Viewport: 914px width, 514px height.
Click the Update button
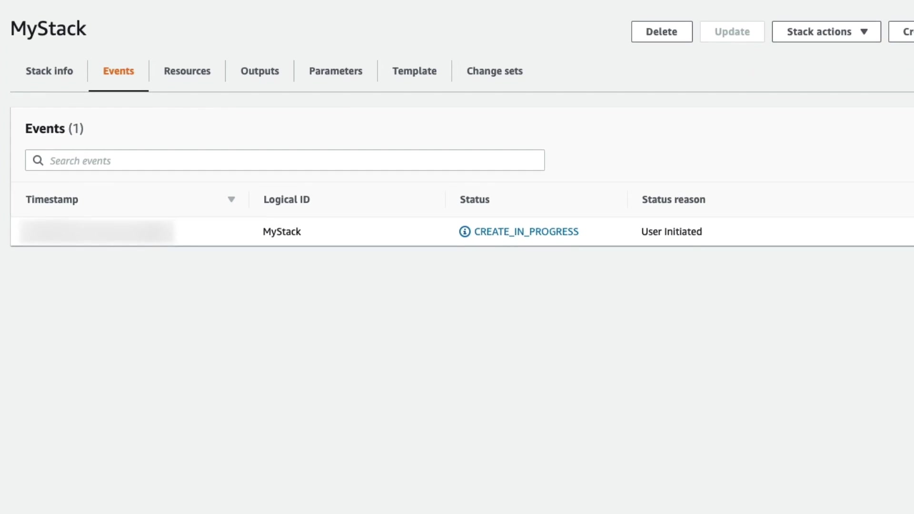(732, 32)
